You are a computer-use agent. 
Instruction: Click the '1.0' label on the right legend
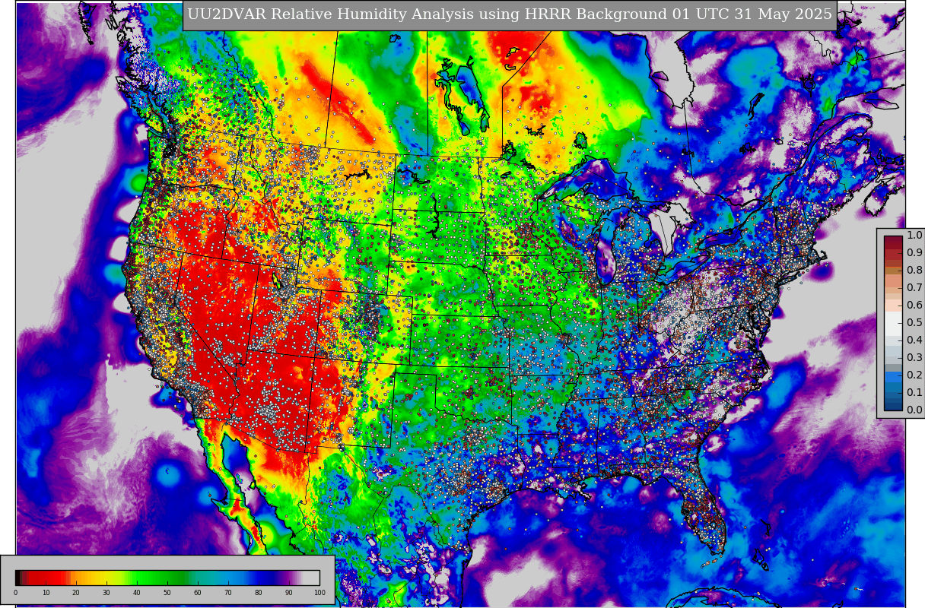click(914, 236)
